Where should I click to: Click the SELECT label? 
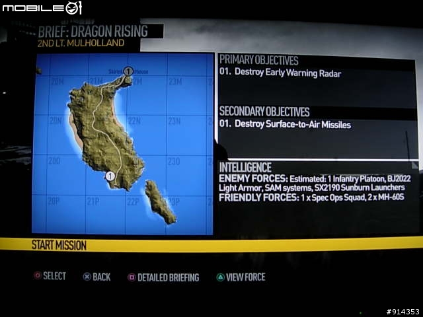point(54,276)
